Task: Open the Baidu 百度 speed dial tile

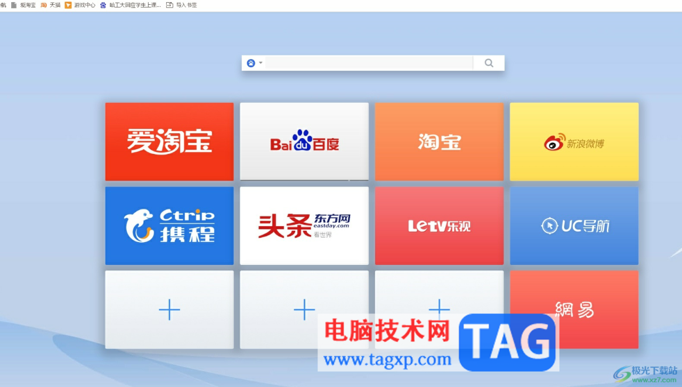Action: point(304,142)
